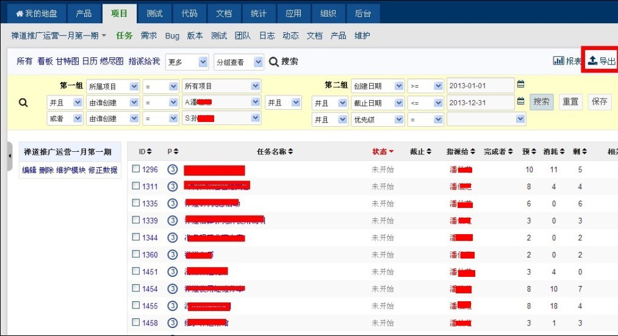Viewport: 618px width, 336px height.
Task: Open the 需求 submenu item
Action: 149,35
